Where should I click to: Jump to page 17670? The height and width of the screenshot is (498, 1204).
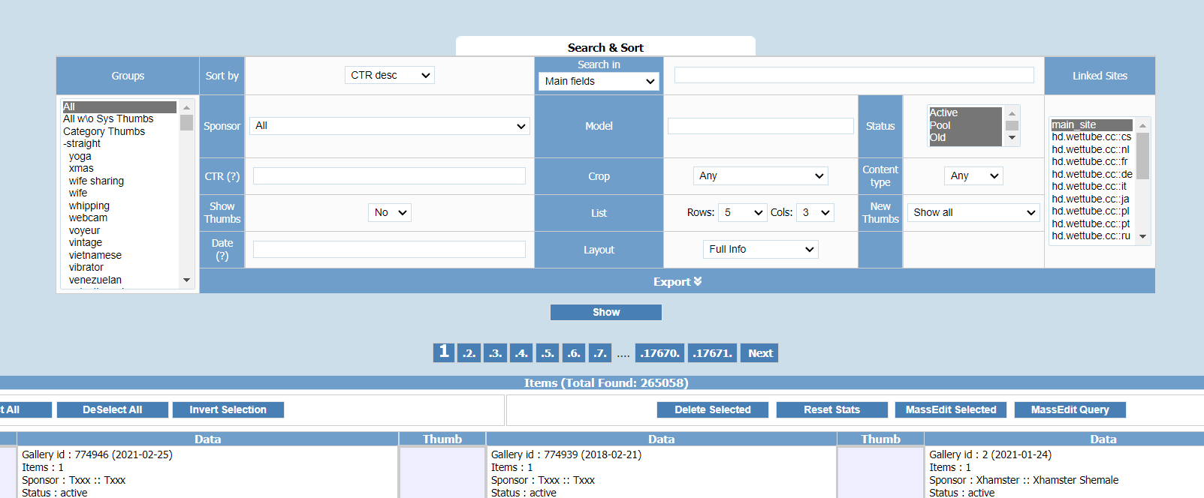[x=659, y=353]
